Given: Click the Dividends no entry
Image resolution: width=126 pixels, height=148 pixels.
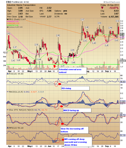Looking at the screenshot, I should (x=61, y=14).
